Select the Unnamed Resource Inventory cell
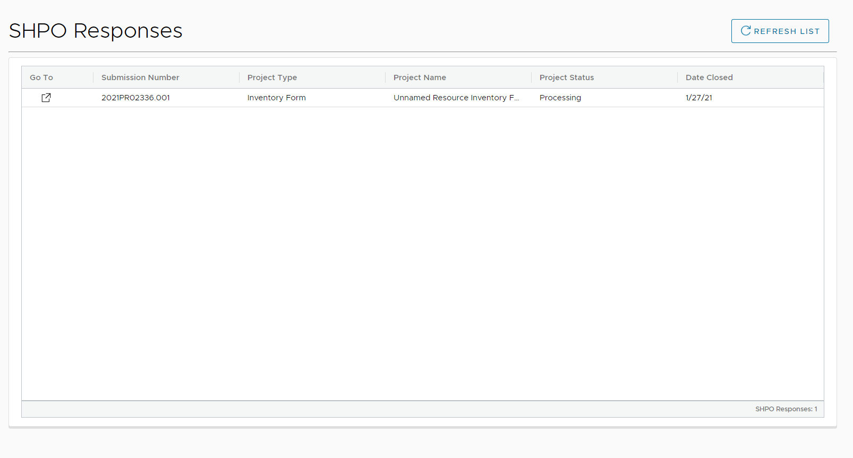 click(456, 98)
